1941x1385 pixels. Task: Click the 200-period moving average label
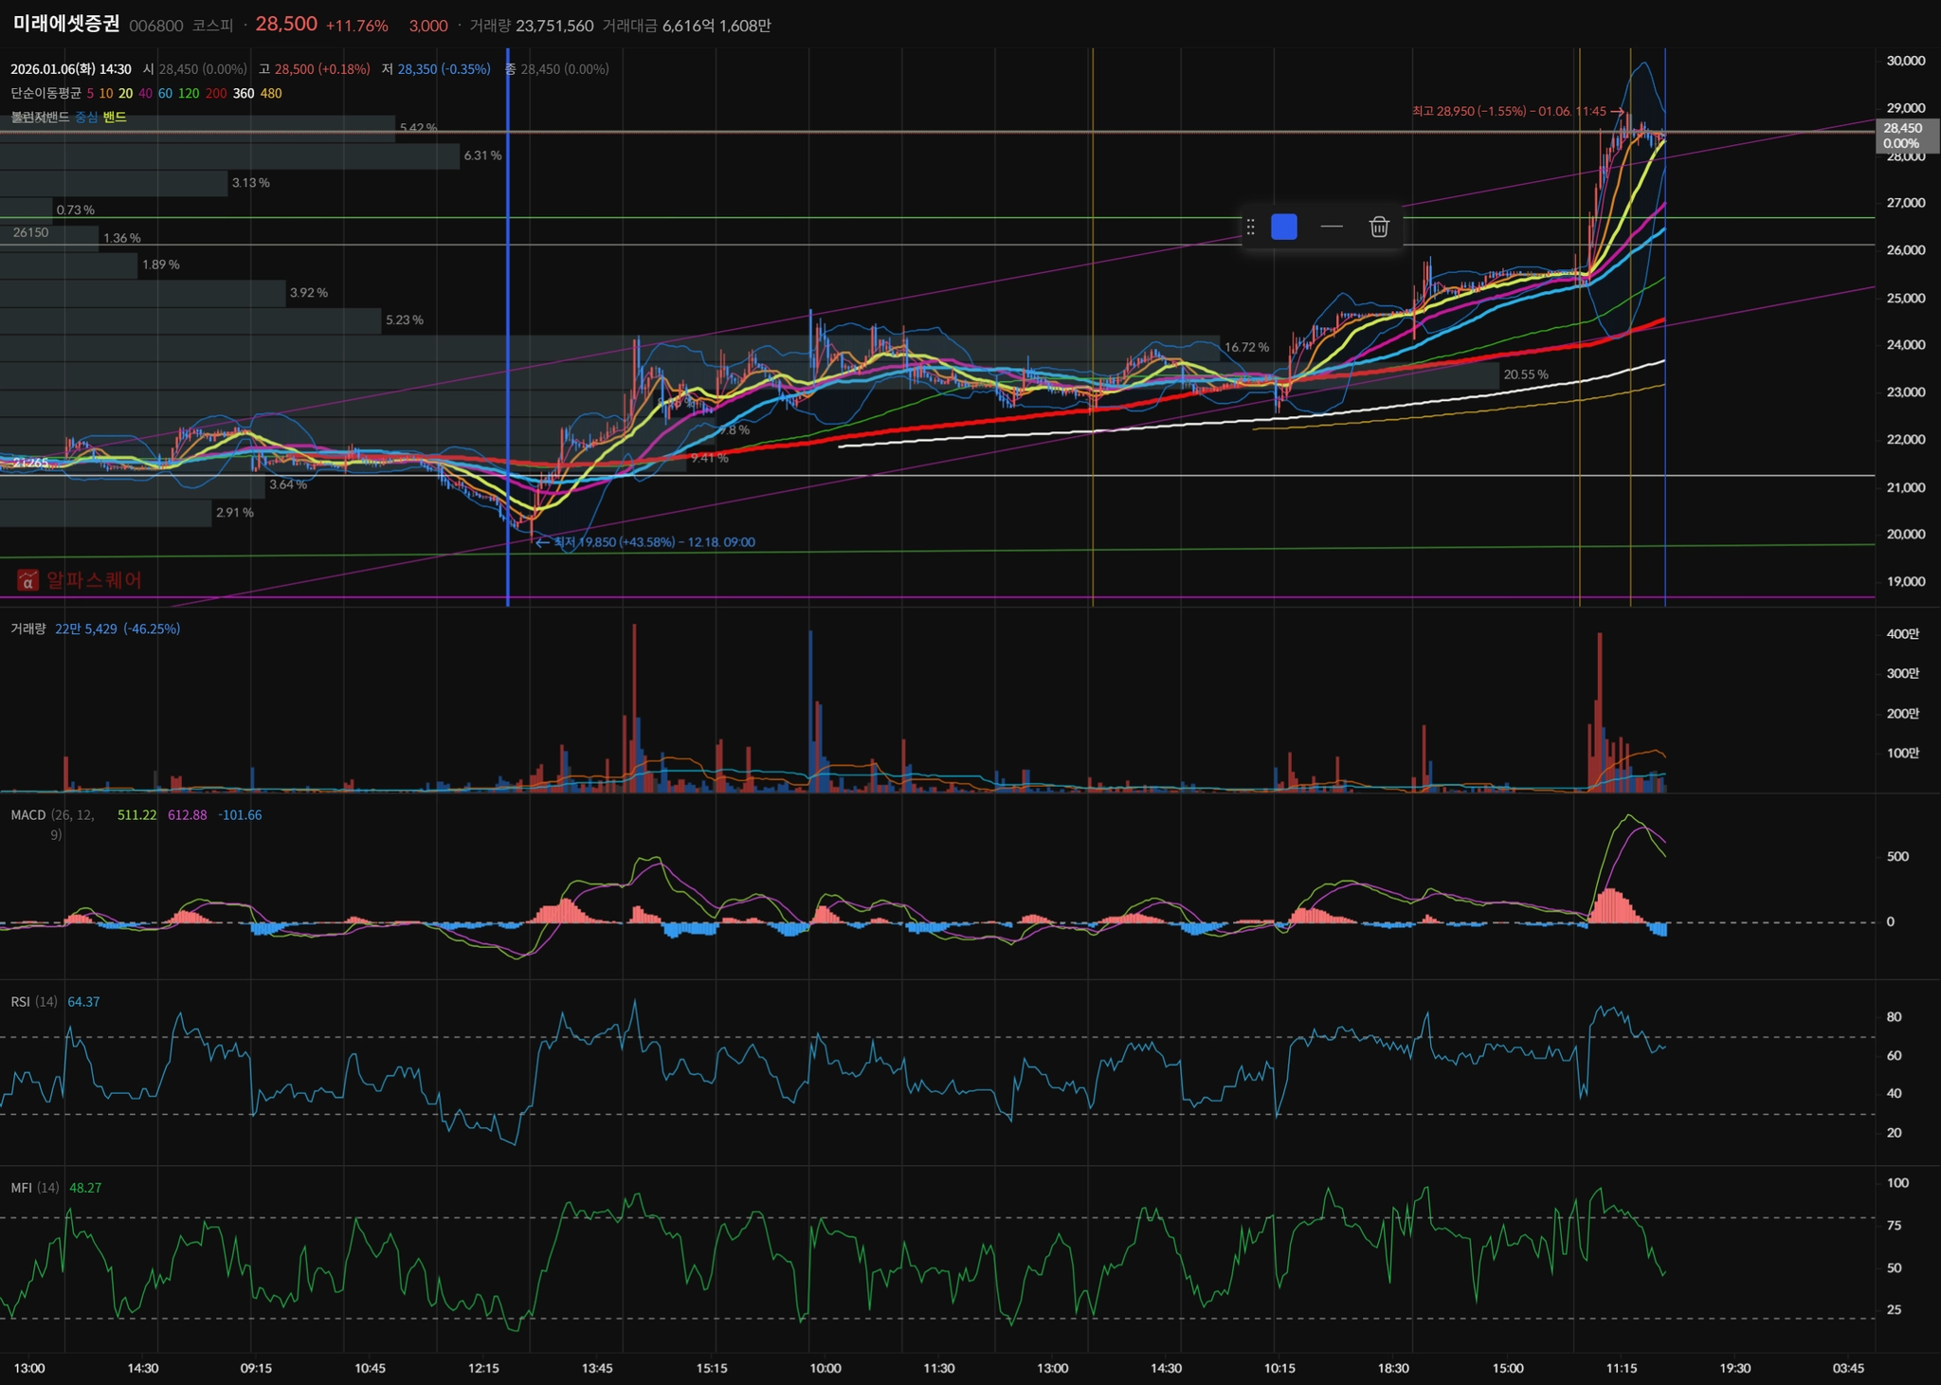[x=216, y=93]
